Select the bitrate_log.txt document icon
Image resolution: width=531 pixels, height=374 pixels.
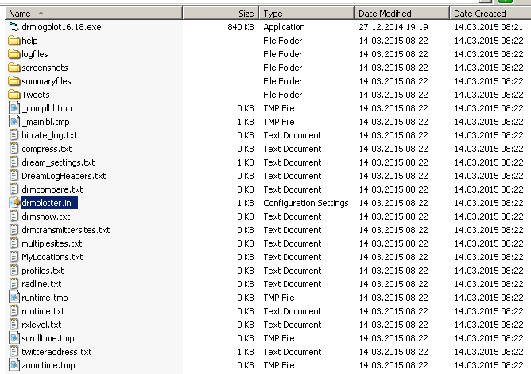[x=14, y=135]
